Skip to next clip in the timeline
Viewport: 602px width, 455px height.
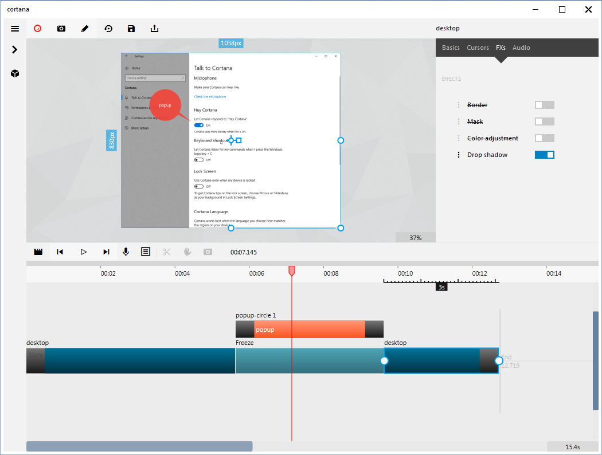click(x=106, y=252)
